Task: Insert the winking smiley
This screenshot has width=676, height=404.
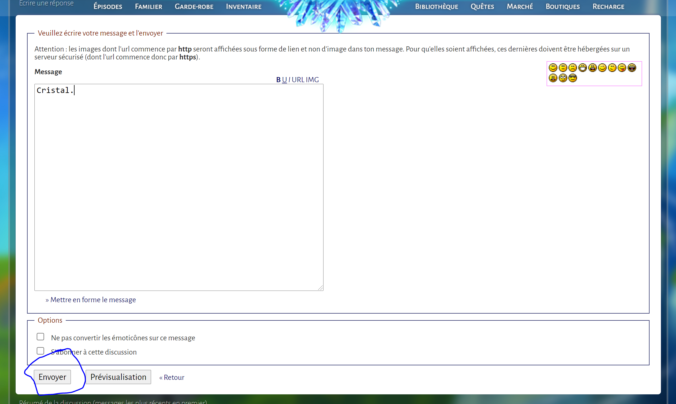Action: (602, 68)
